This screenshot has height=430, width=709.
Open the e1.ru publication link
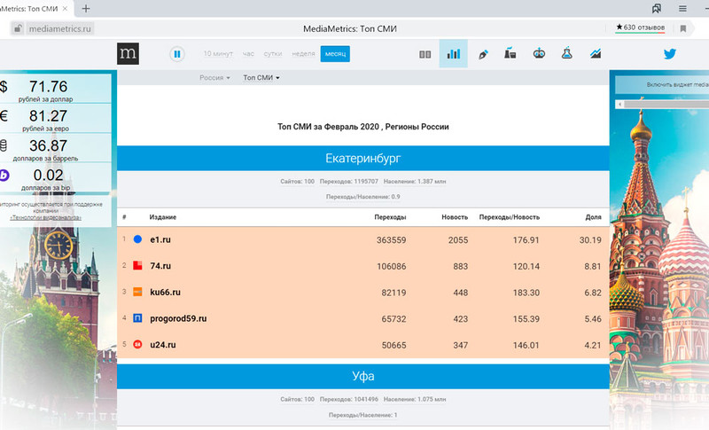(160, 239)
